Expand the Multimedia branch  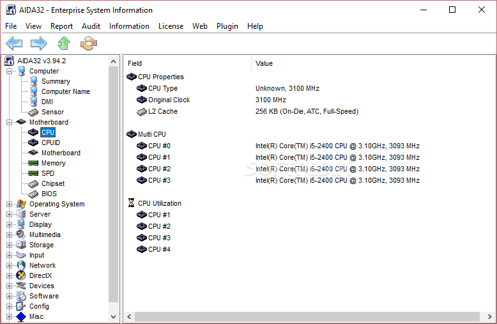[x=9, y=235]
